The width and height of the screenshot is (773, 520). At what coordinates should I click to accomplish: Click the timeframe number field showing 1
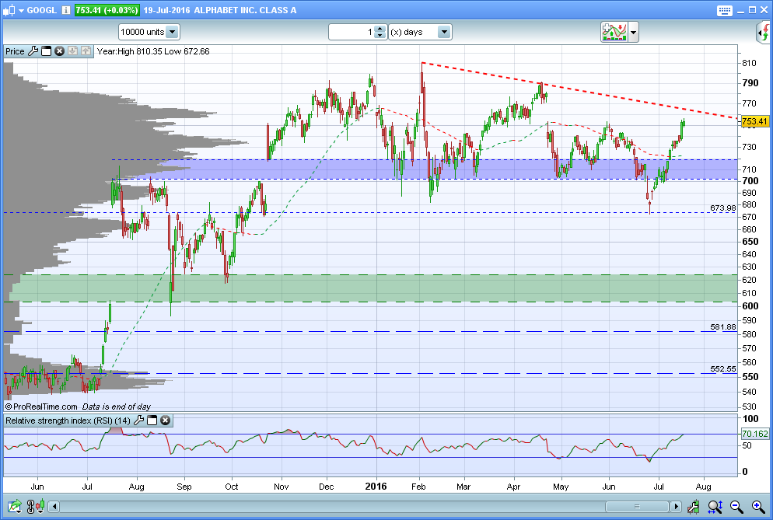(x=351, y=32)
